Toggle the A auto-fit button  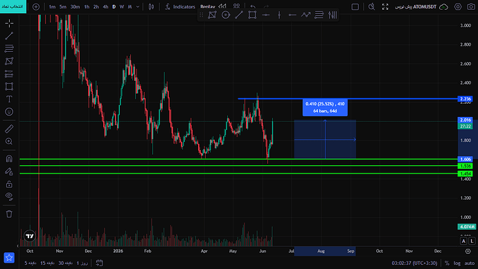click(463, 241)
